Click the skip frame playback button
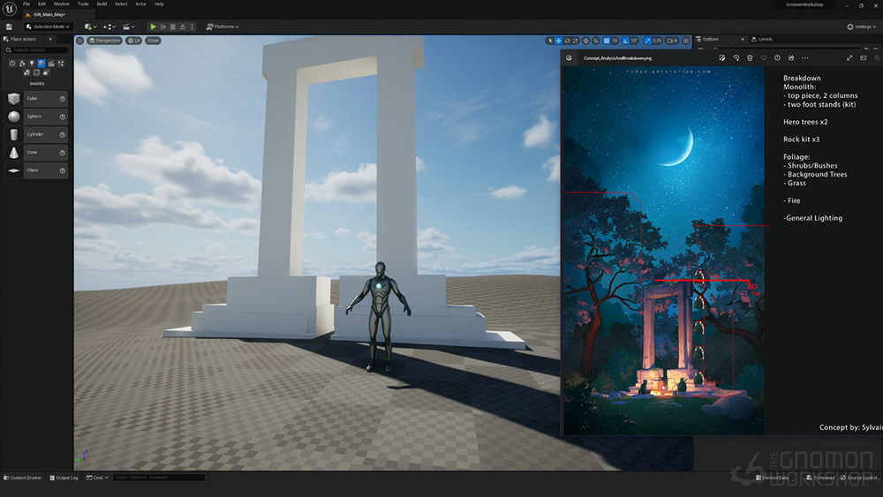Viewport: 883px width, 497px height. (x=163, y=26)
